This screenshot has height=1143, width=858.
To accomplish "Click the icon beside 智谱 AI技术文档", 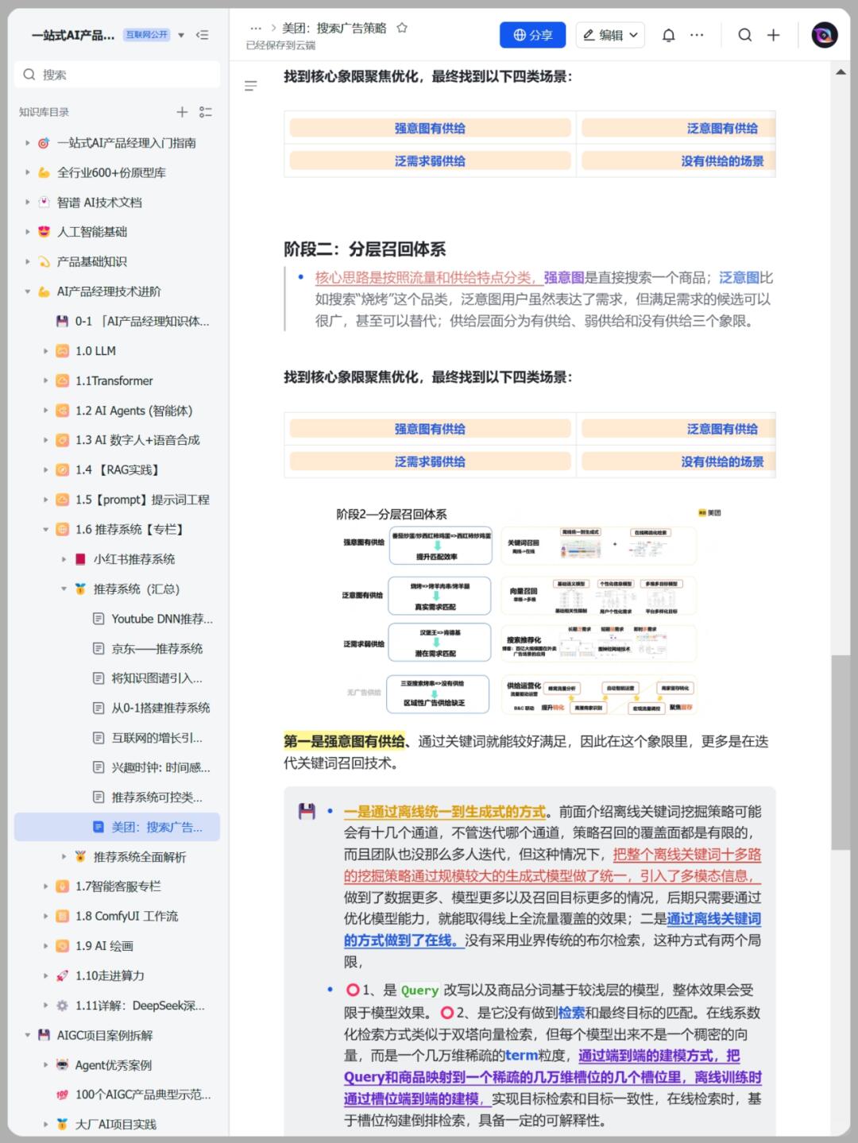I will point(44,203).
